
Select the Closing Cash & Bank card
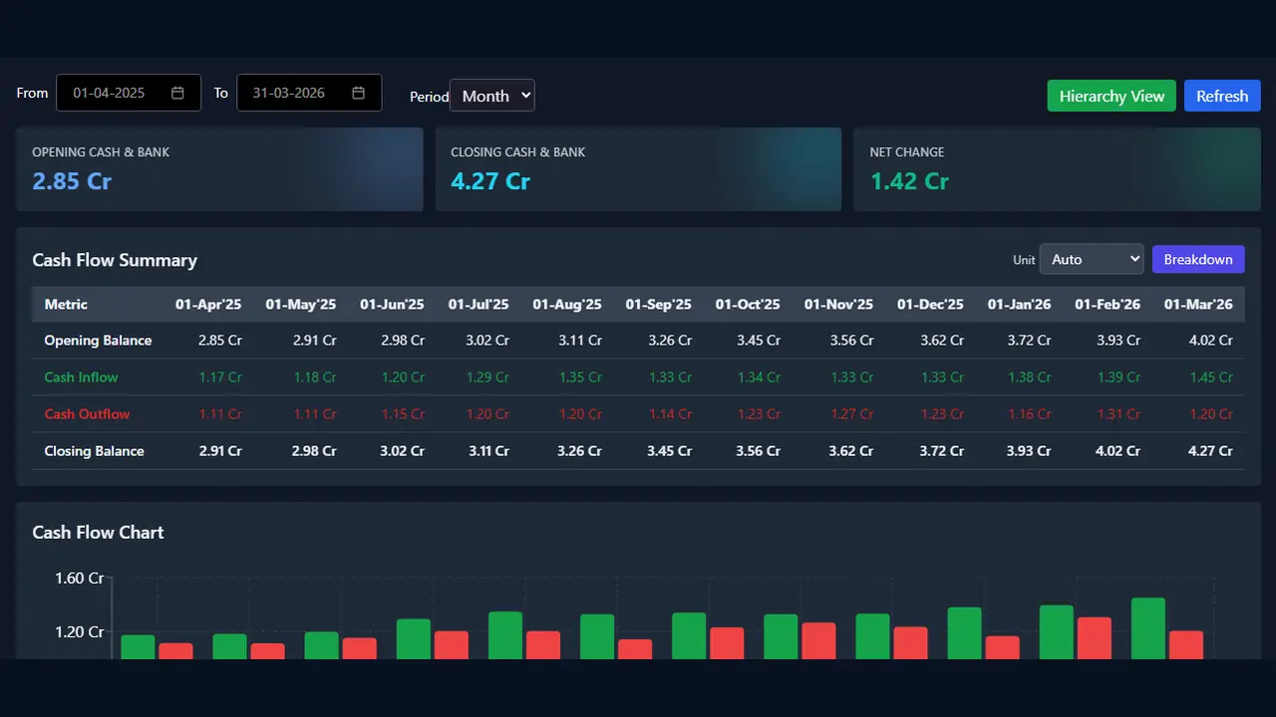(638, 168)
